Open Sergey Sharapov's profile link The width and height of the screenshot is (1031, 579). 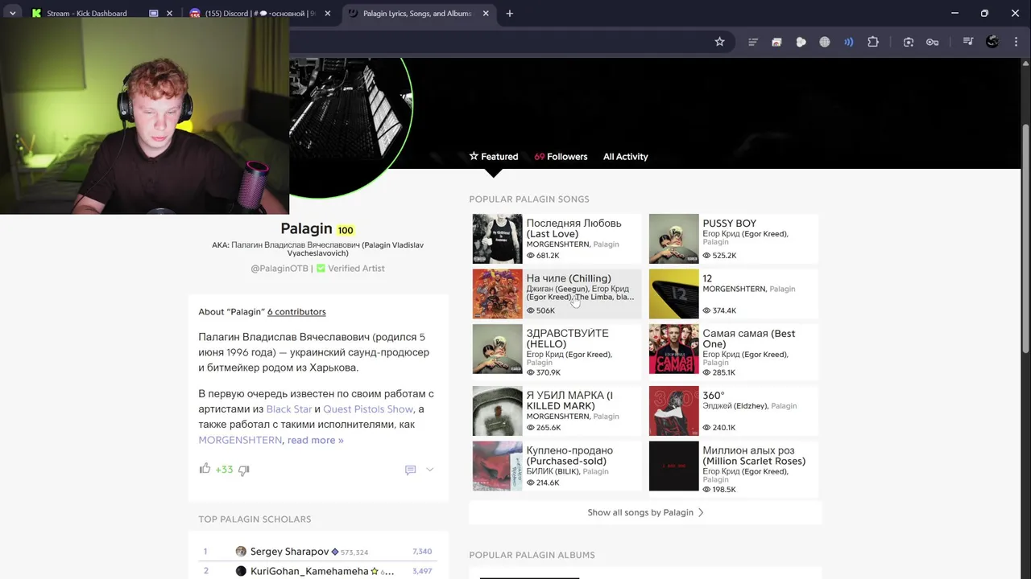pos(289,552)
